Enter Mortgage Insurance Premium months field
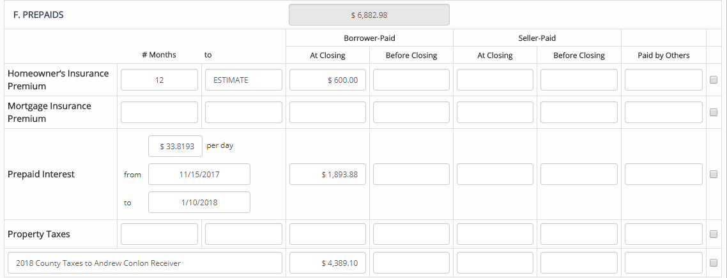727x278 pixels. 159,112
